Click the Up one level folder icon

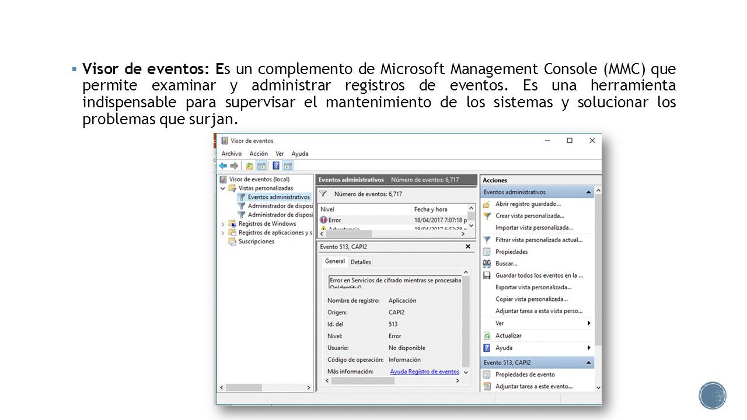click(x=250, y=166)
